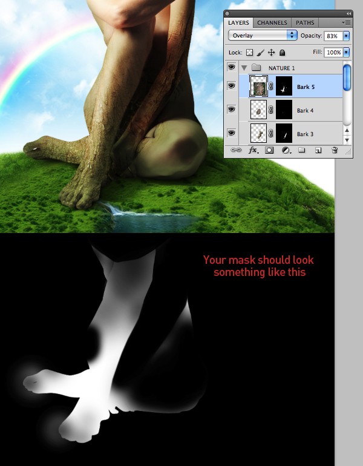Lock layer position

[271, 53]
